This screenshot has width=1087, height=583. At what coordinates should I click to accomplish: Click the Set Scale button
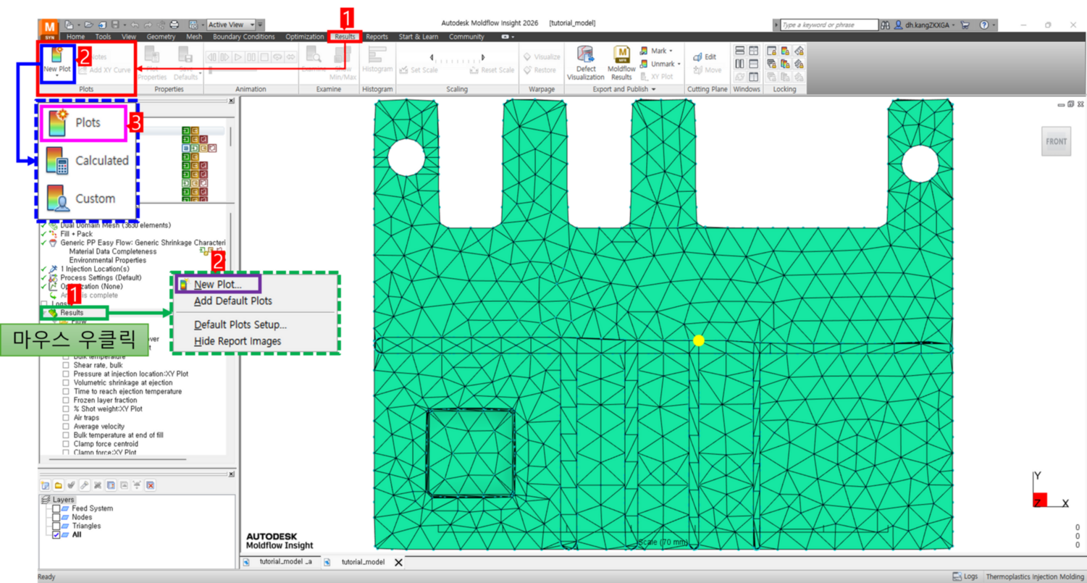418,70
